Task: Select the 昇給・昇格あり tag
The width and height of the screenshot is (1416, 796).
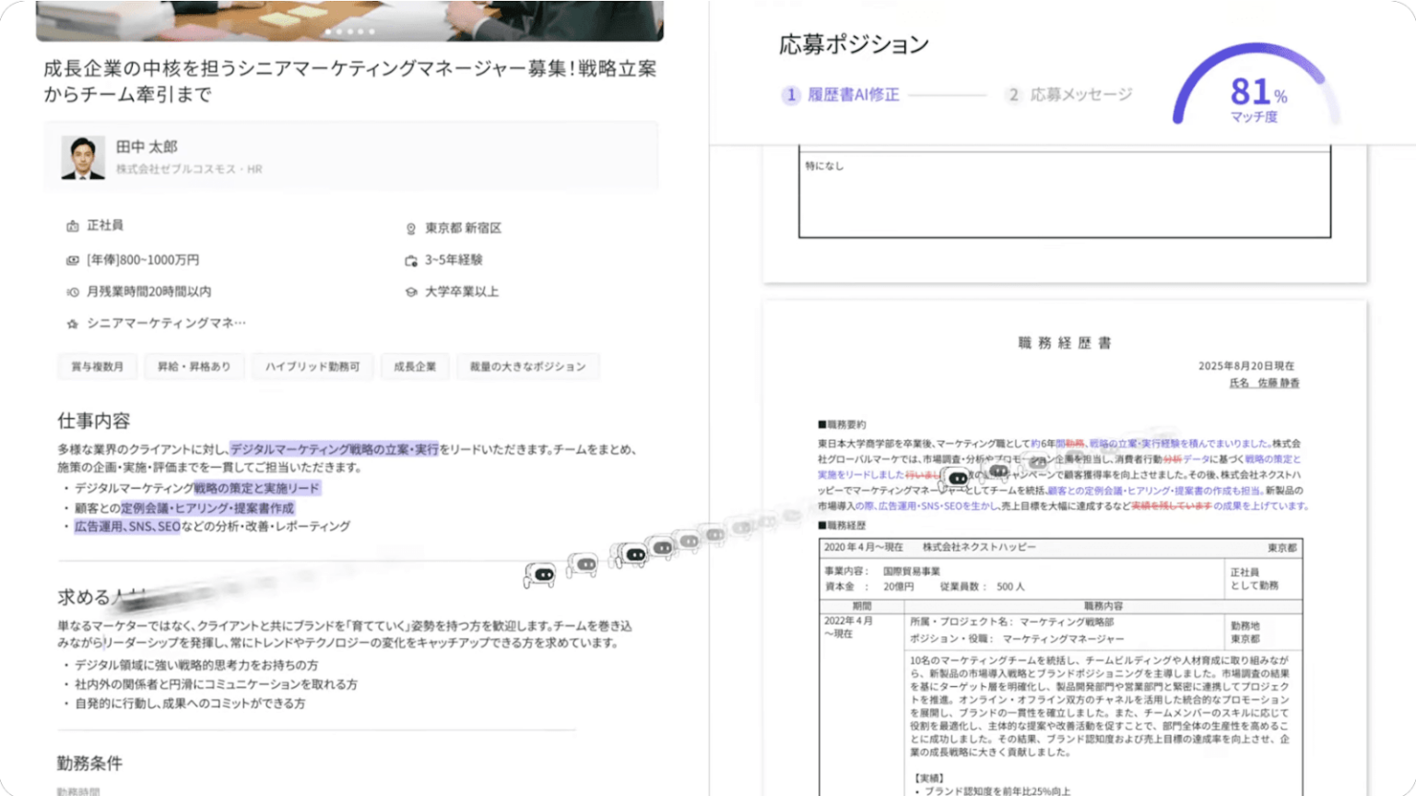Action: (194, 366)
